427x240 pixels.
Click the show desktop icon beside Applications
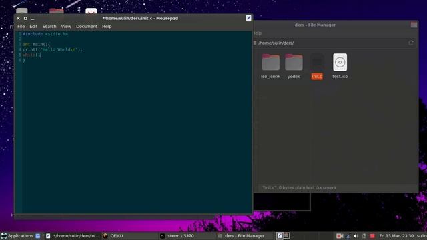click(x=38, y=236)
